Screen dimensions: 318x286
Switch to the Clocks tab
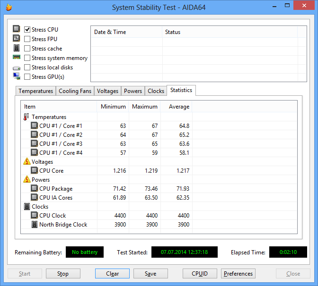click(x=156, y=91)
